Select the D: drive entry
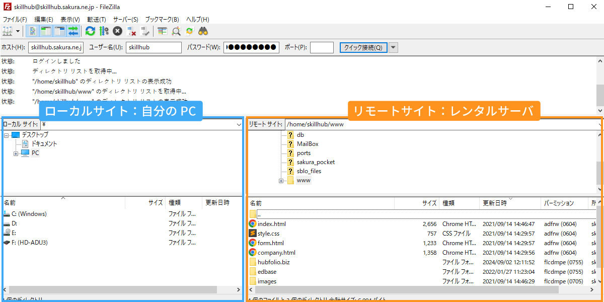This screenshot has width=604, height=302. pyautogui.click(x=14, y=223)
